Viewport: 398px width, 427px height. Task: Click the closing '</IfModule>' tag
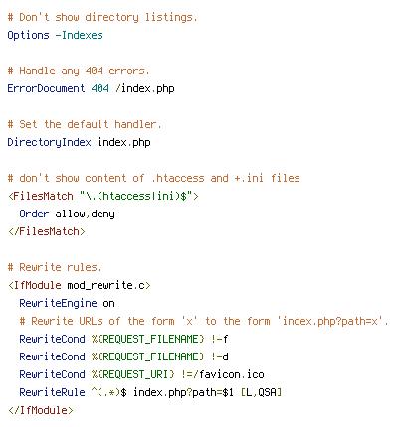(x=41, y=410)
